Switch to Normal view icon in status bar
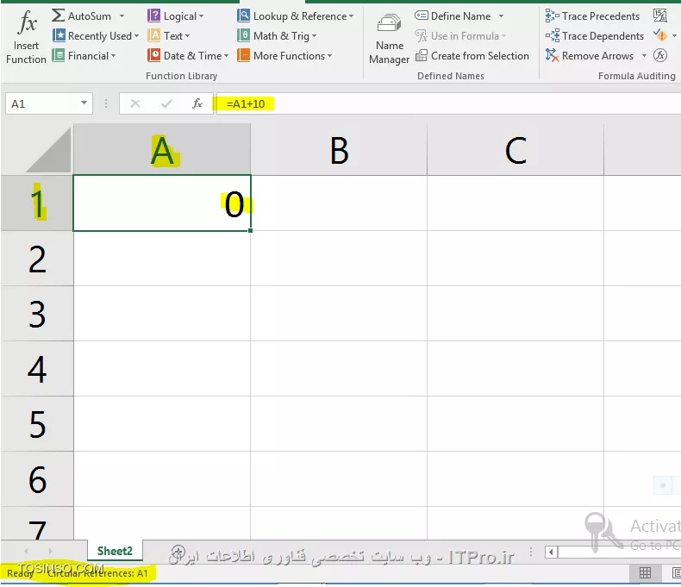The width and height of the screenshot is (681, 587). click(x=646, y=573)
